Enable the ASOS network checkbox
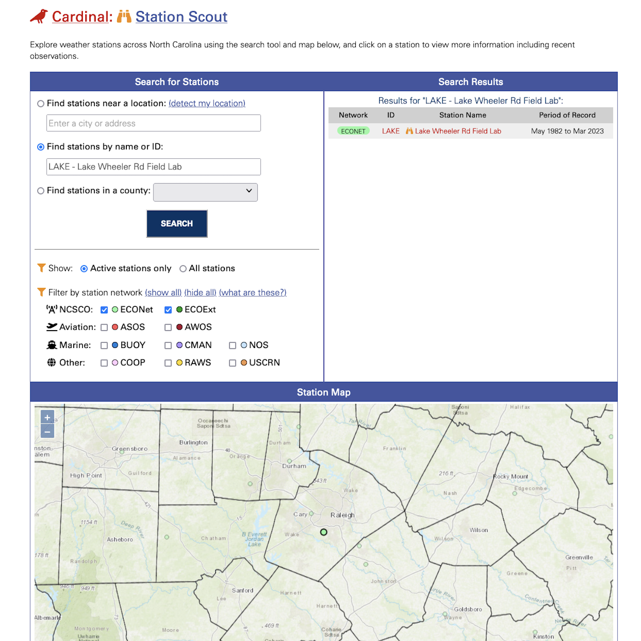 point(104,327)
